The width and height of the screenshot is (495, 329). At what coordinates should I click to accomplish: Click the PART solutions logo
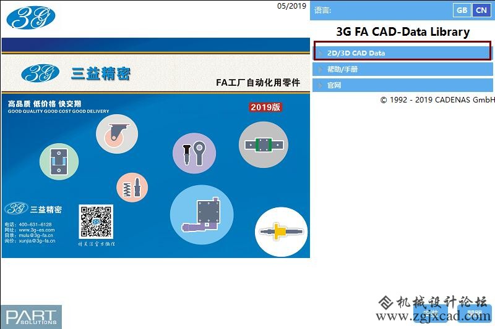(x=31, y=317)
